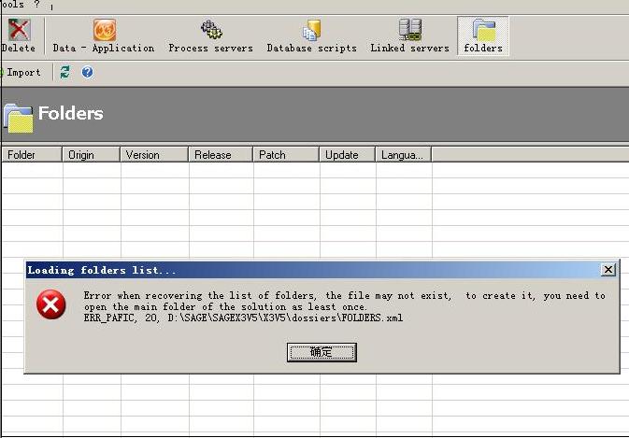Open the ? menu in menu bar

(37, 5)
